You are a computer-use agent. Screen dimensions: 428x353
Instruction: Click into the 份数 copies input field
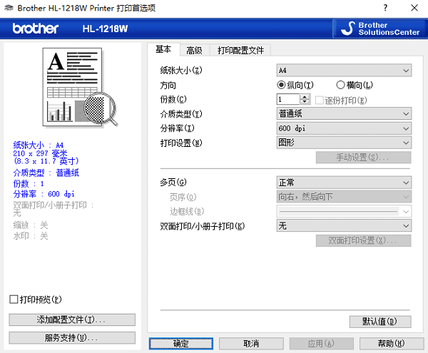[288, 100]
